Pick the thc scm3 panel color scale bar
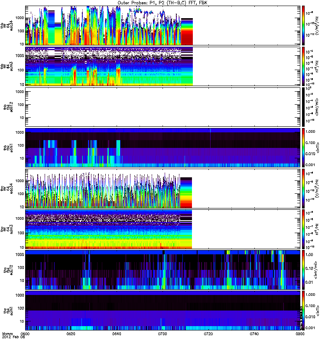This screenshot has width=325, height=346. (304, 229)
